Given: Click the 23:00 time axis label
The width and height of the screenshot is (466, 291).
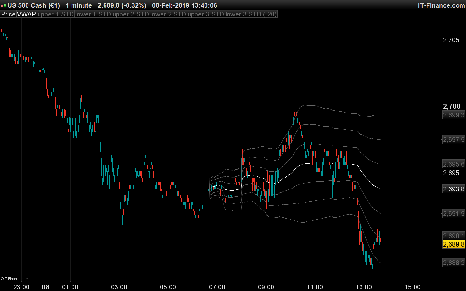Looking at the screenshot, I should 21,287.
